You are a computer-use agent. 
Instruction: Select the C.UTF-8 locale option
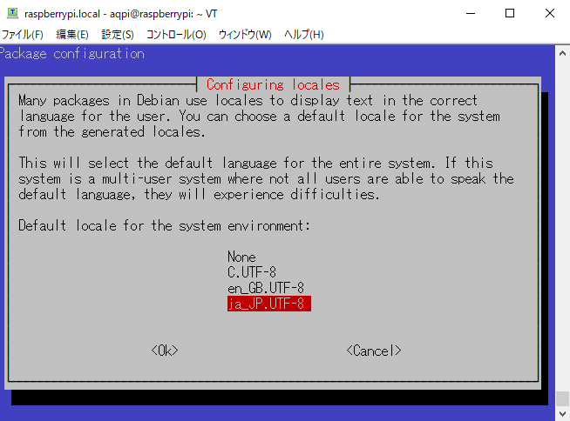tap(252, 272)
